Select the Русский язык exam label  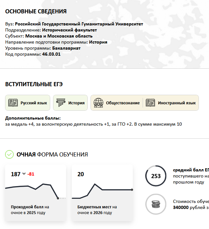[x=34, y=103]
